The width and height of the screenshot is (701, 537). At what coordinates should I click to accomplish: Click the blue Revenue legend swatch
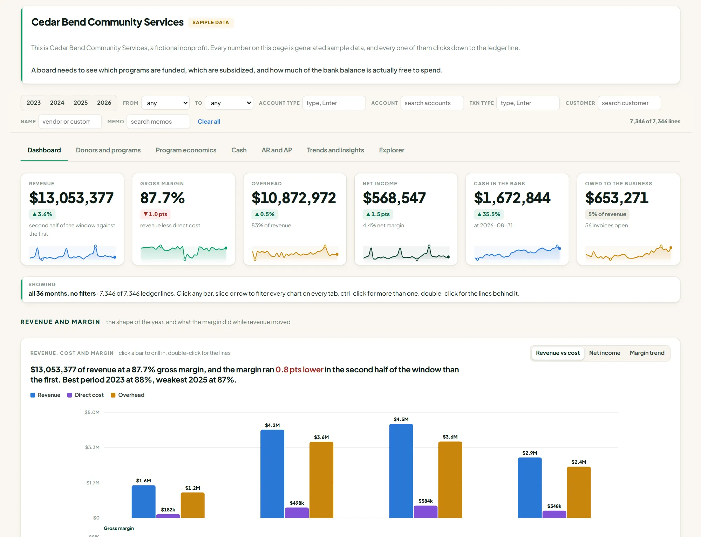click(33, 395)
